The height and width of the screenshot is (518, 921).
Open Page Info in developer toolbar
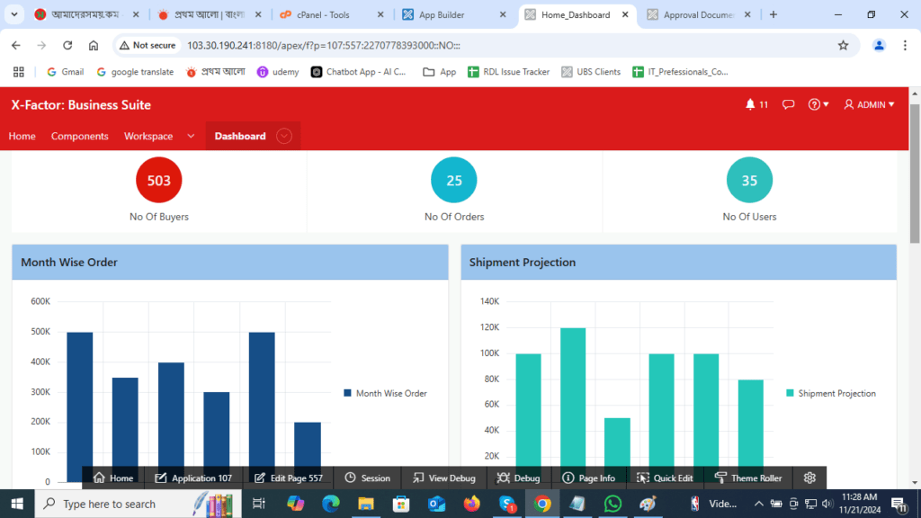589,478
